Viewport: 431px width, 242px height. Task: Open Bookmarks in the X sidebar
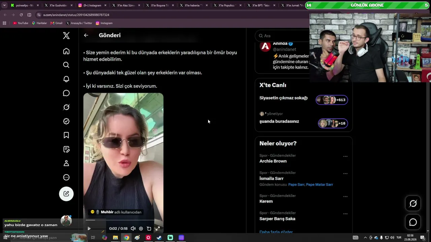(x=66, y=135)
